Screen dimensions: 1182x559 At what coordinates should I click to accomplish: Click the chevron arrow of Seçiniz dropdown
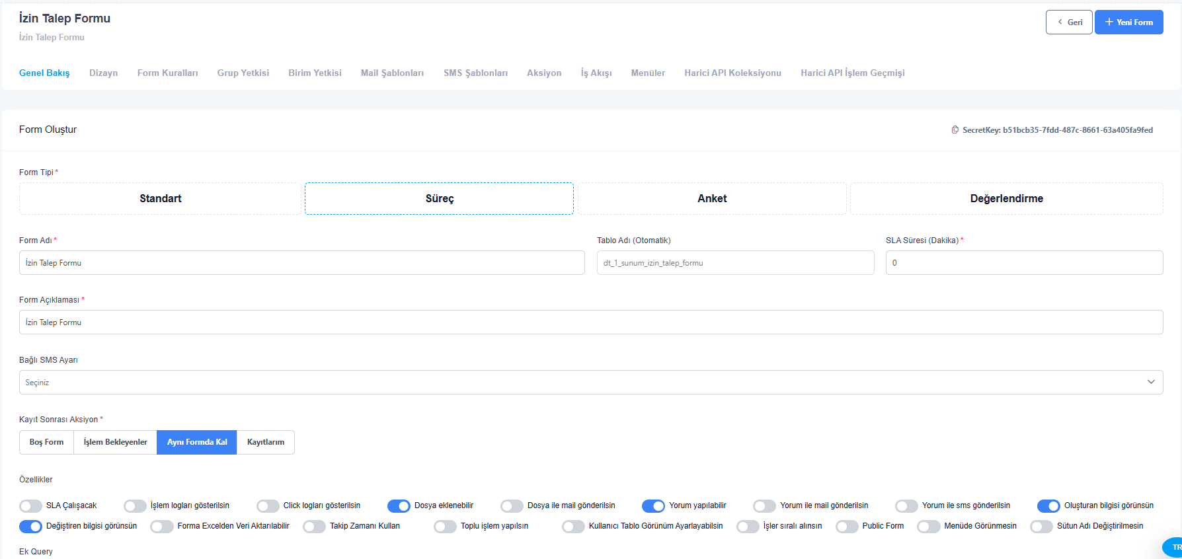(1151, 383)
